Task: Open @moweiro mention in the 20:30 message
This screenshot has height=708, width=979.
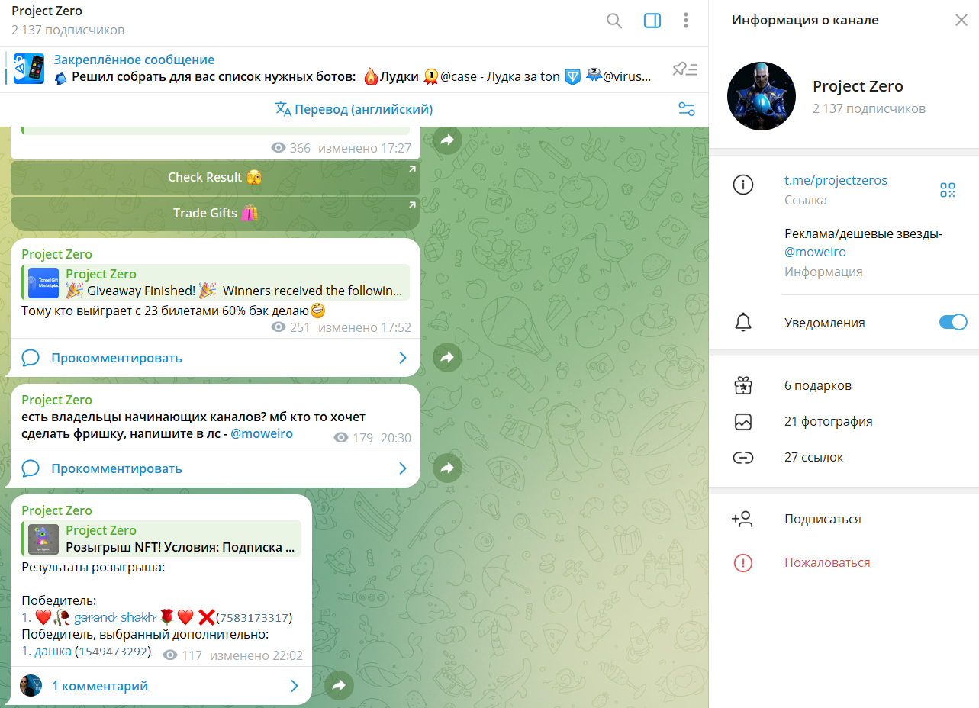Action: pos(262,434)
